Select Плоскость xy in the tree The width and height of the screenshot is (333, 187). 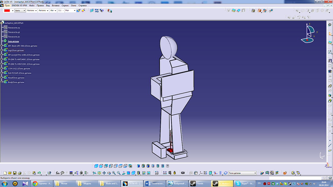tap(14, 28)
